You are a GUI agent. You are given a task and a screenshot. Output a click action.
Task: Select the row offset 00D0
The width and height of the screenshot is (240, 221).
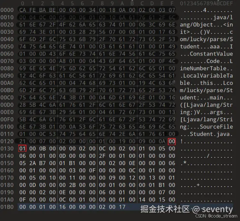click(x=7, y=105)
